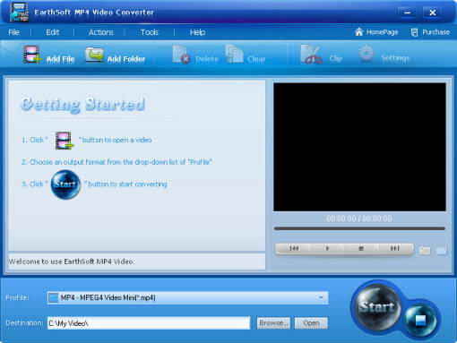The width and height of the screenshot is (457, 343).
Task: Open the Actions menu
Action: point(101,32)
